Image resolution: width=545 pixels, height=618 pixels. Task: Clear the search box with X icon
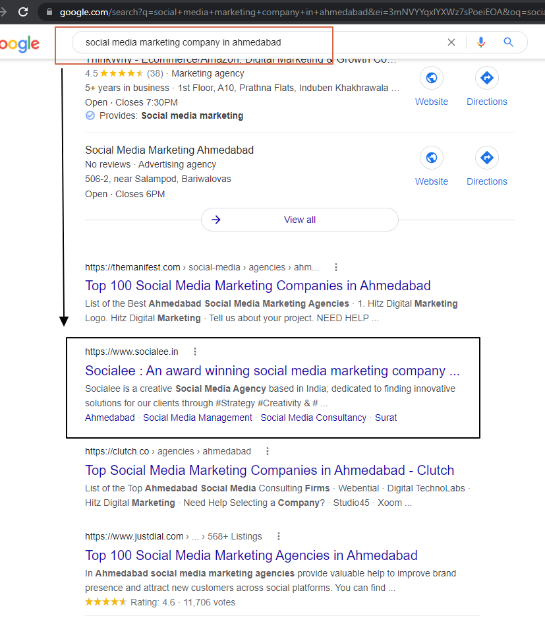pyautogui.click(x=451, y=42)
